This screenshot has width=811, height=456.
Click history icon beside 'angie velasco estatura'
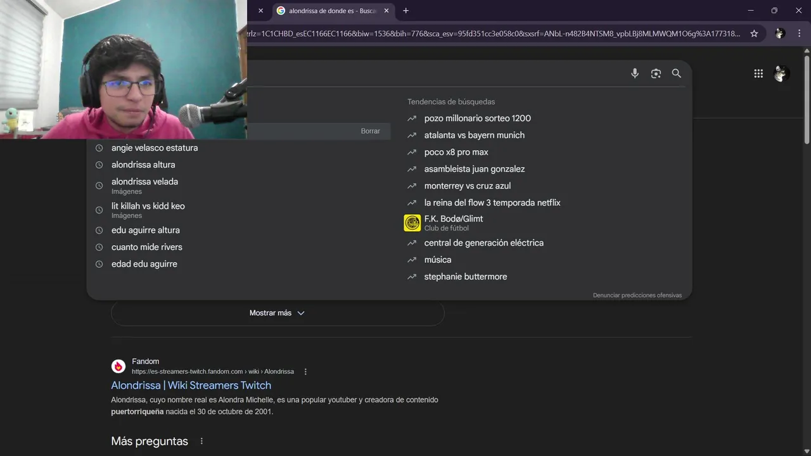99,148
